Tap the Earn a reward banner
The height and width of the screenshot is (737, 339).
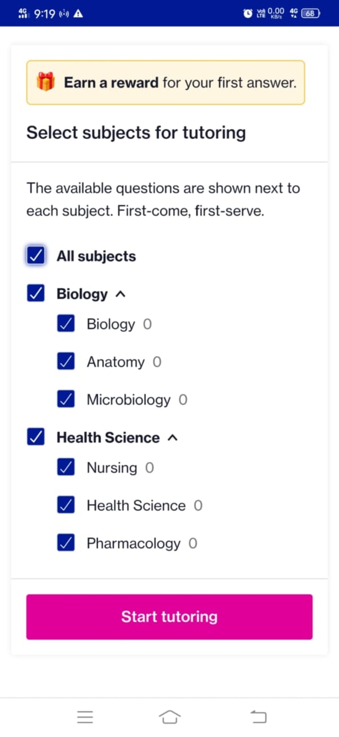[x=165, y=82]
